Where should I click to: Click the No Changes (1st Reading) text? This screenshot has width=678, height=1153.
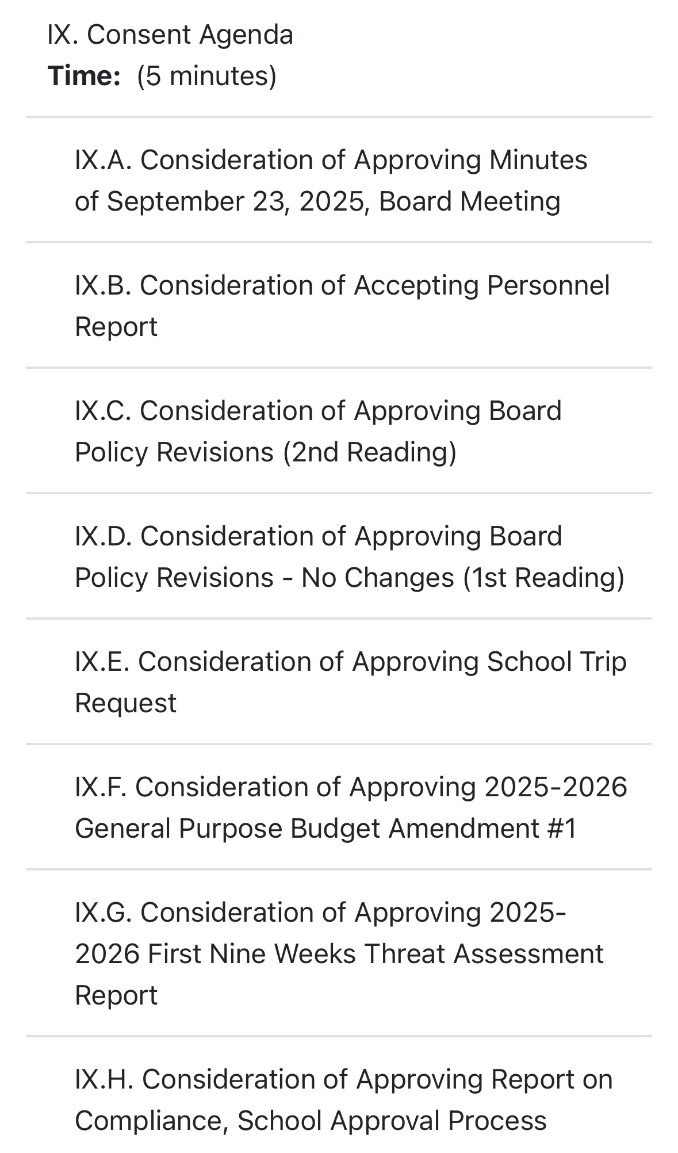click(463, 578)
